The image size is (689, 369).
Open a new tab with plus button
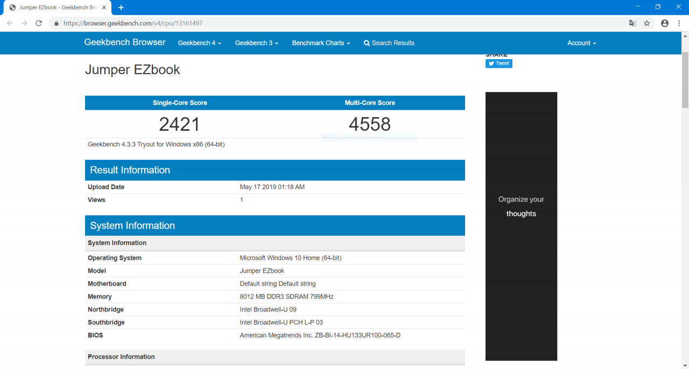tap(121, 8)
